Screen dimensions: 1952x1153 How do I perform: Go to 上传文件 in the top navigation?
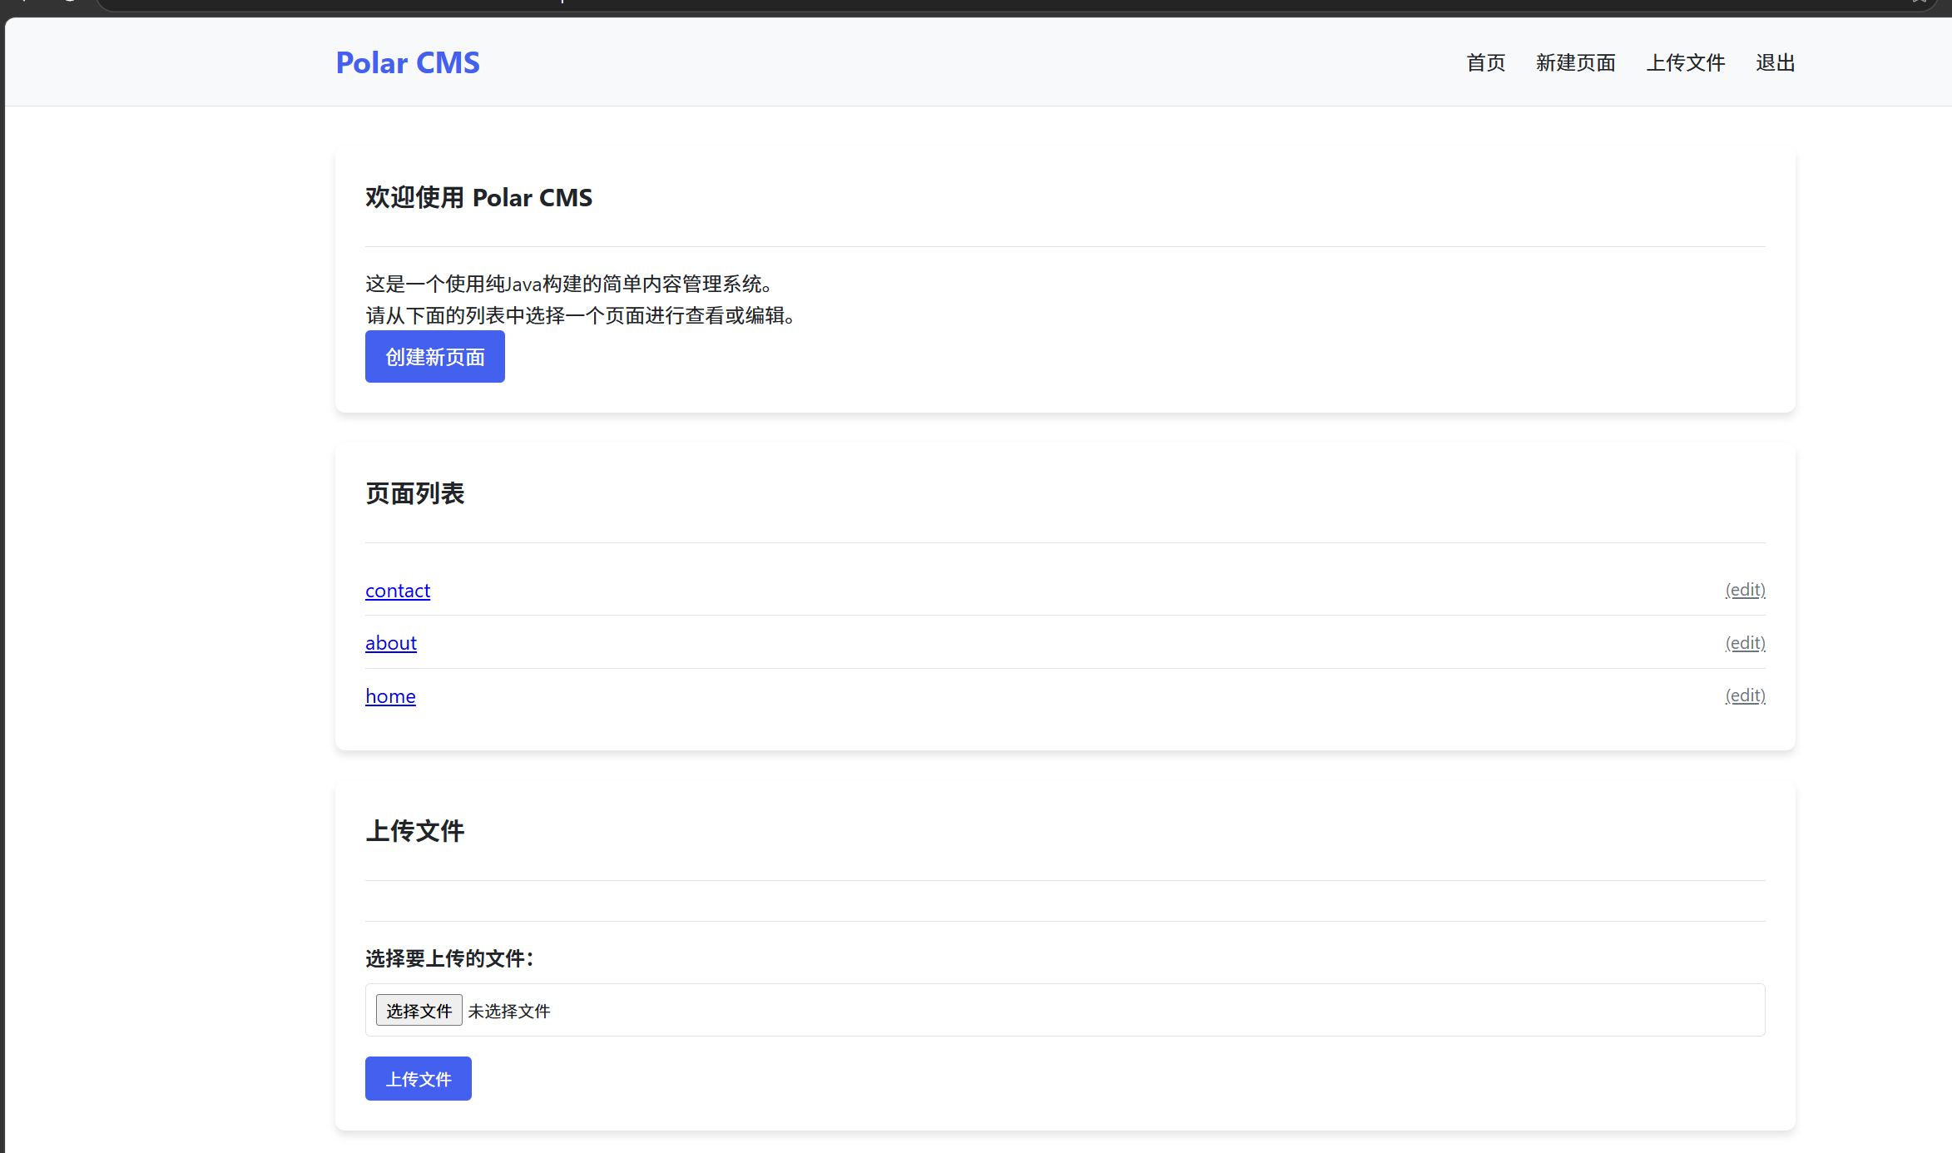1685,62
